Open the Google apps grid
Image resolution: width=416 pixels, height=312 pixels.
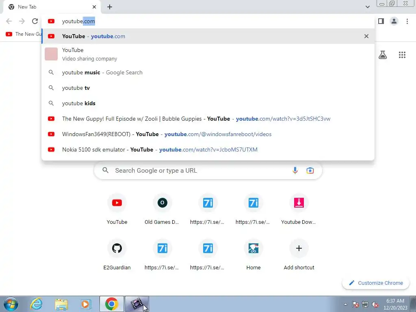tap(402, 55)
